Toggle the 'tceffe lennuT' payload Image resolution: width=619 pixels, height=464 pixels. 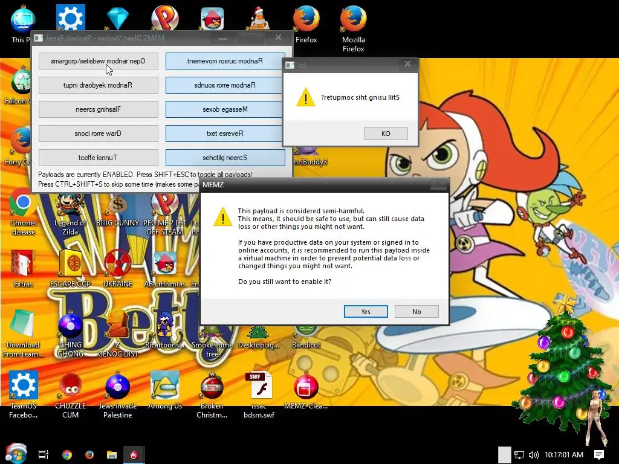[x=99, y=158]
